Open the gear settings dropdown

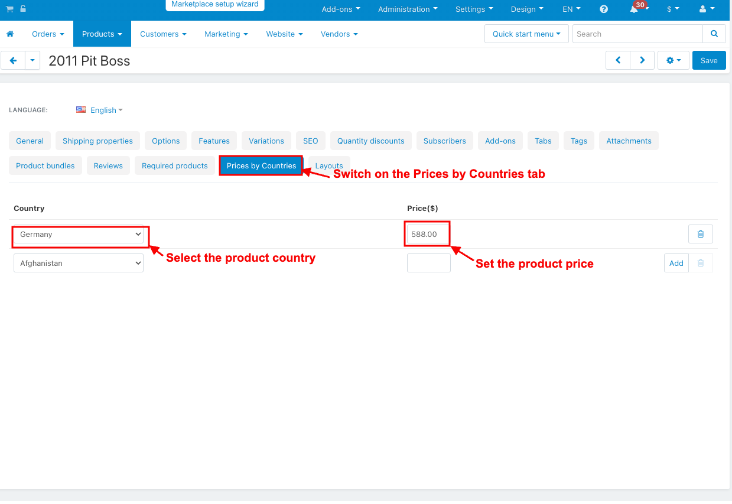pyautogui.click(x=673, y=60)
